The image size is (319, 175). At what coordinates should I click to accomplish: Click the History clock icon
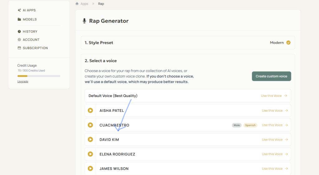(x=19, y=31)
